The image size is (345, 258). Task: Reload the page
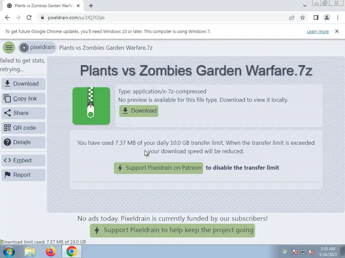pos(29,17)
